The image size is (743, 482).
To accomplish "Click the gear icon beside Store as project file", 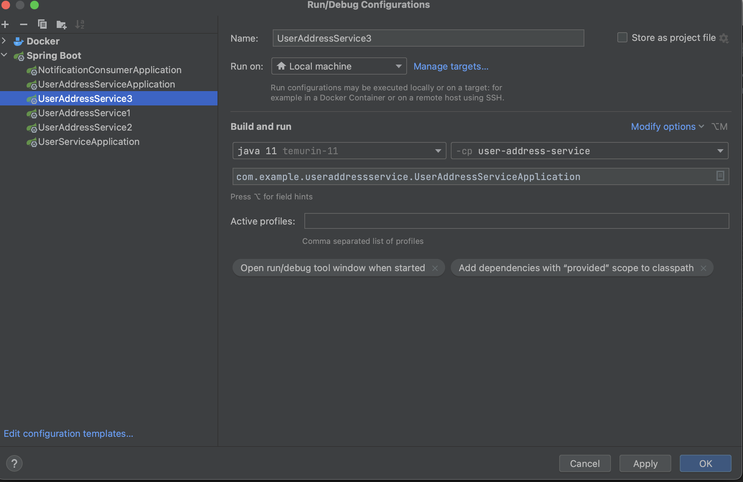I will (x=724, y=38).
